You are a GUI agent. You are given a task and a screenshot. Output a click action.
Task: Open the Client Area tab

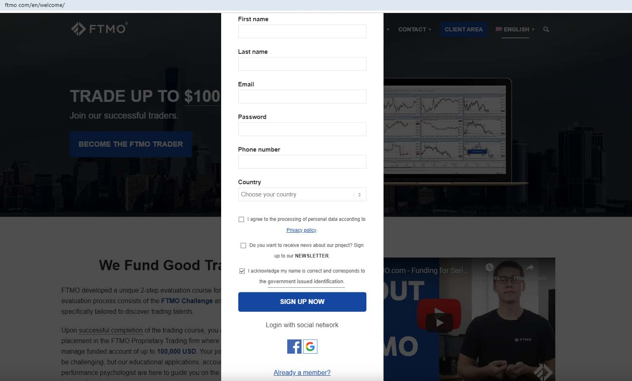463,29
